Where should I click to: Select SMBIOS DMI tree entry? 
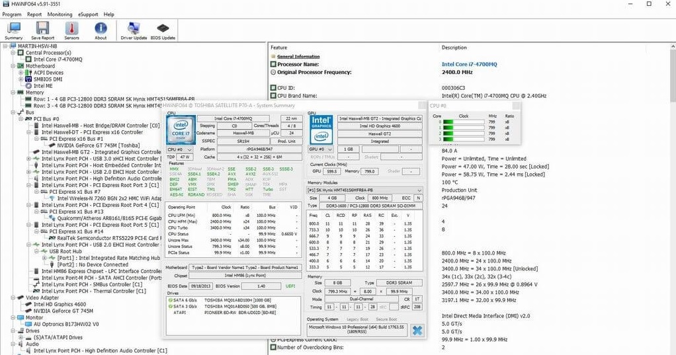click(48, 79)
